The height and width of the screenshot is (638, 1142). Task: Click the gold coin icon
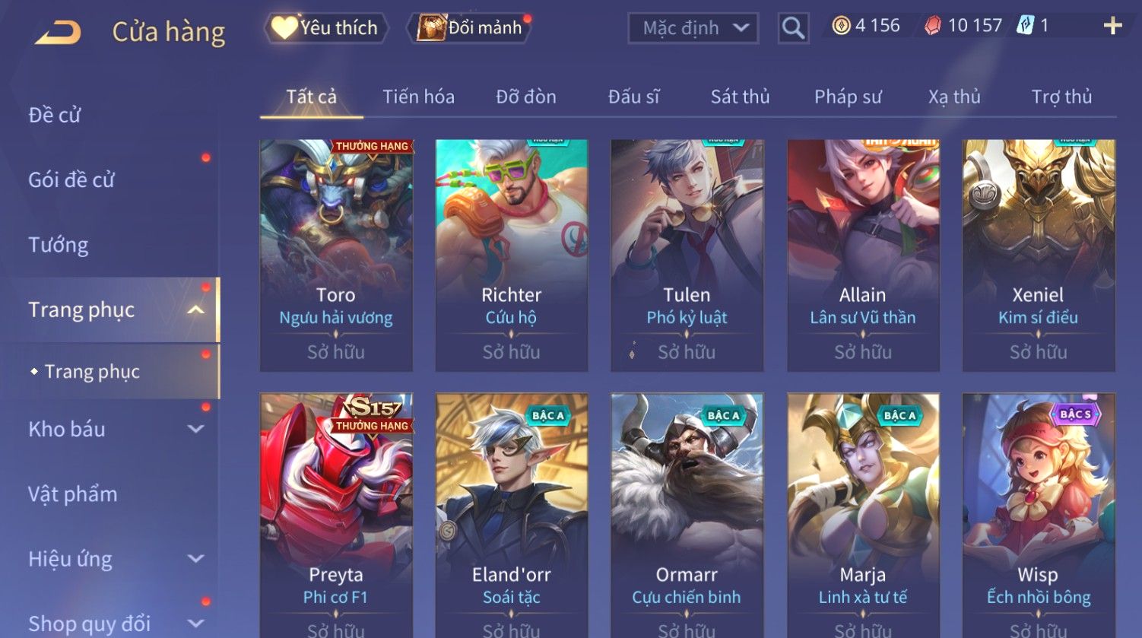coord(841,27)
